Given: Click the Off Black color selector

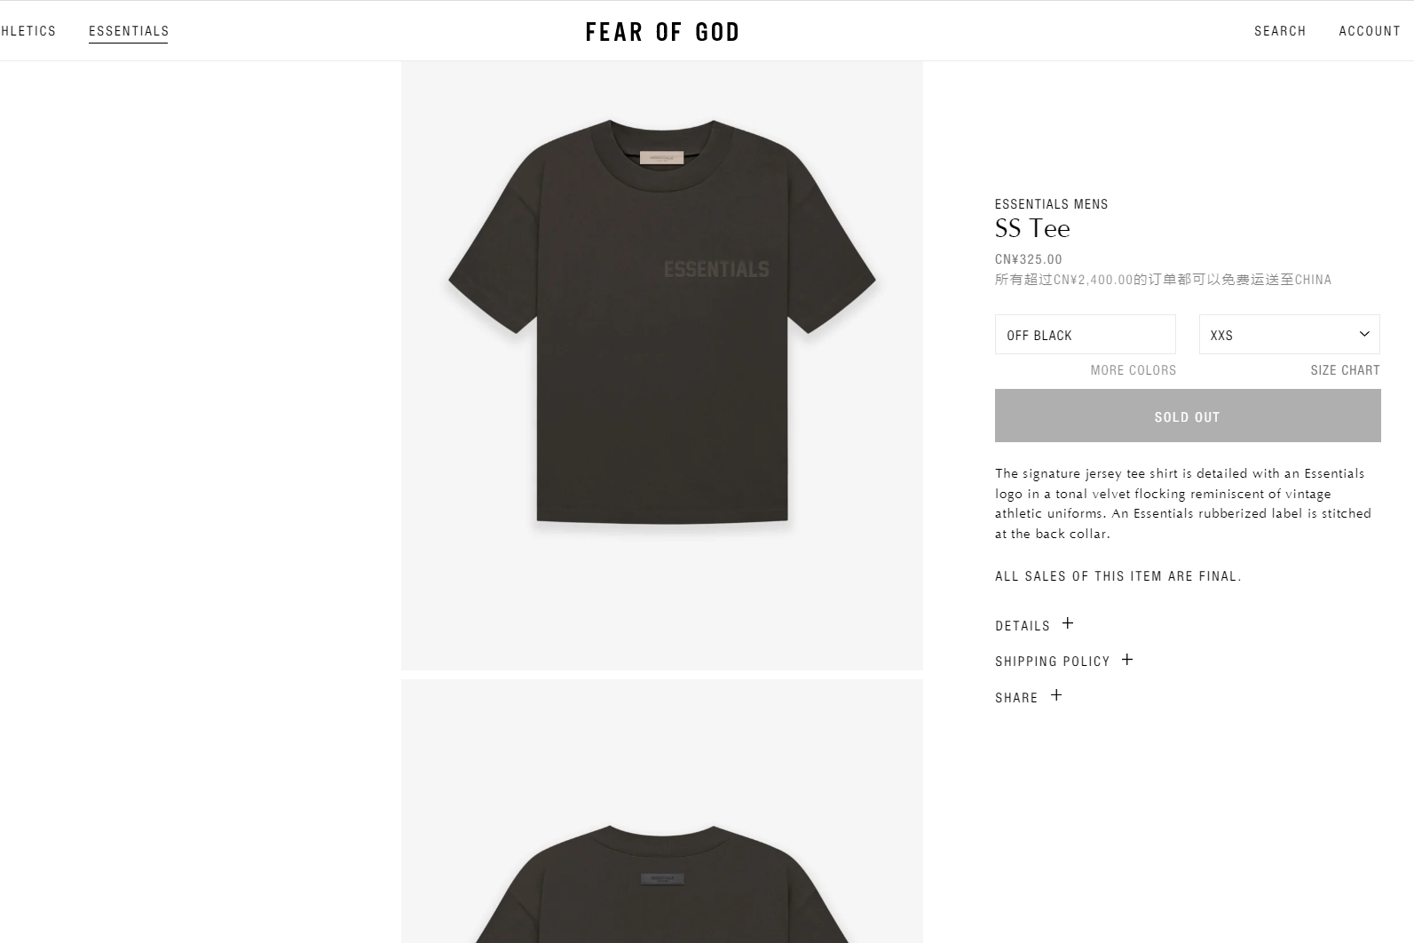Looking at the screenshot, I should [x=1085, y=334].
